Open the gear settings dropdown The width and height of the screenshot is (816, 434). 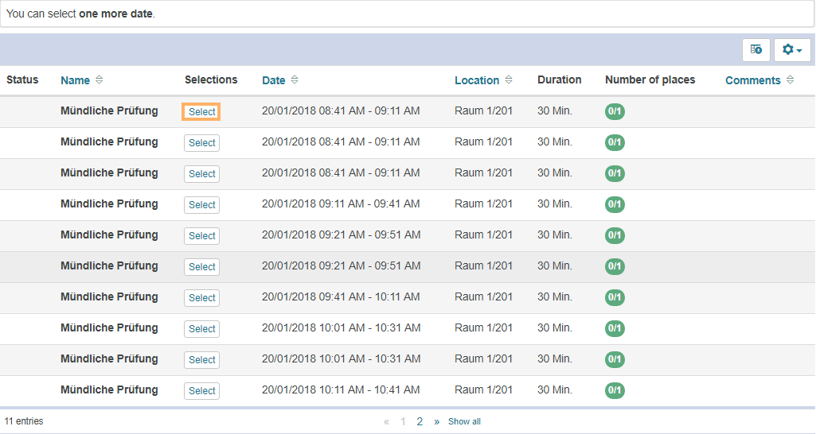point(791,50)
